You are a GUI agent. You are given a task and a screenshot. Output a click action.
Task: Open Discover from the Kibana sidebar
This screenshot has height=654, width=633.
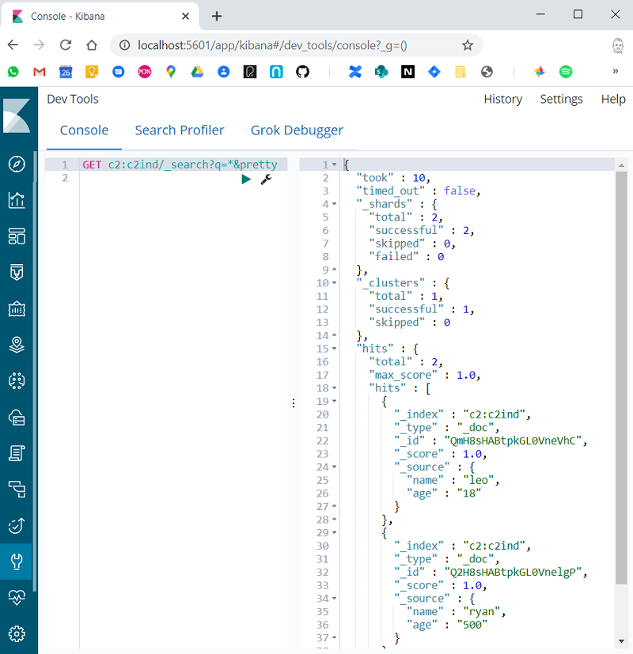point(17,164)
